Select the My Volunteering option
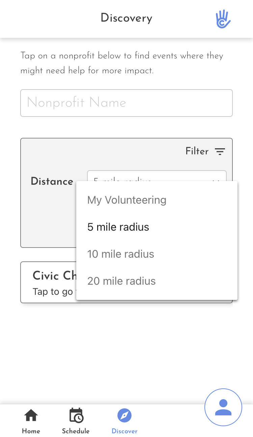The image size is (253, 437). click(x=127, y=200)
